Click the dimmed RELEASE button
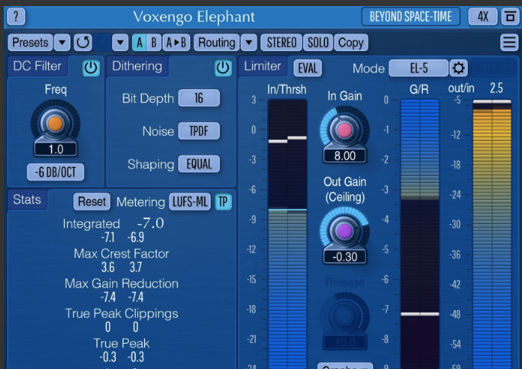 493,68
